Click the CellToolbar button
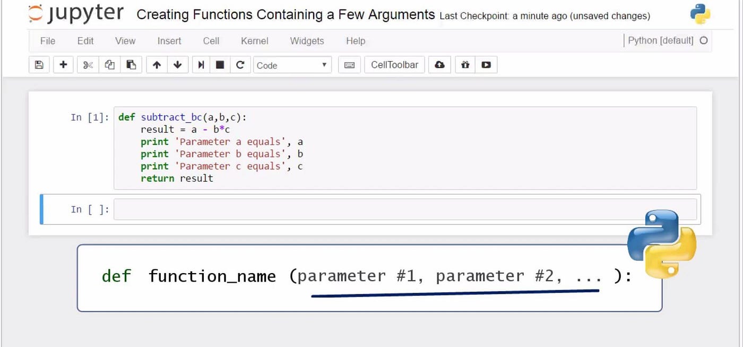Viewport: 743px width, 347px height. (394, 64)
